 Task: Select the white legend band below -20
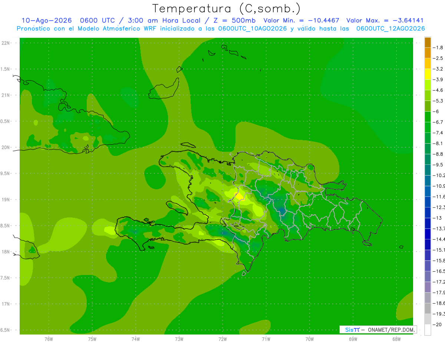[x=428, y=330]
